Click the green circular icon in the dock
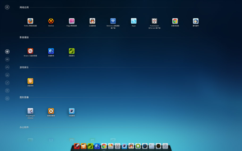Screen dimensions: 242x151 point(138,146)
